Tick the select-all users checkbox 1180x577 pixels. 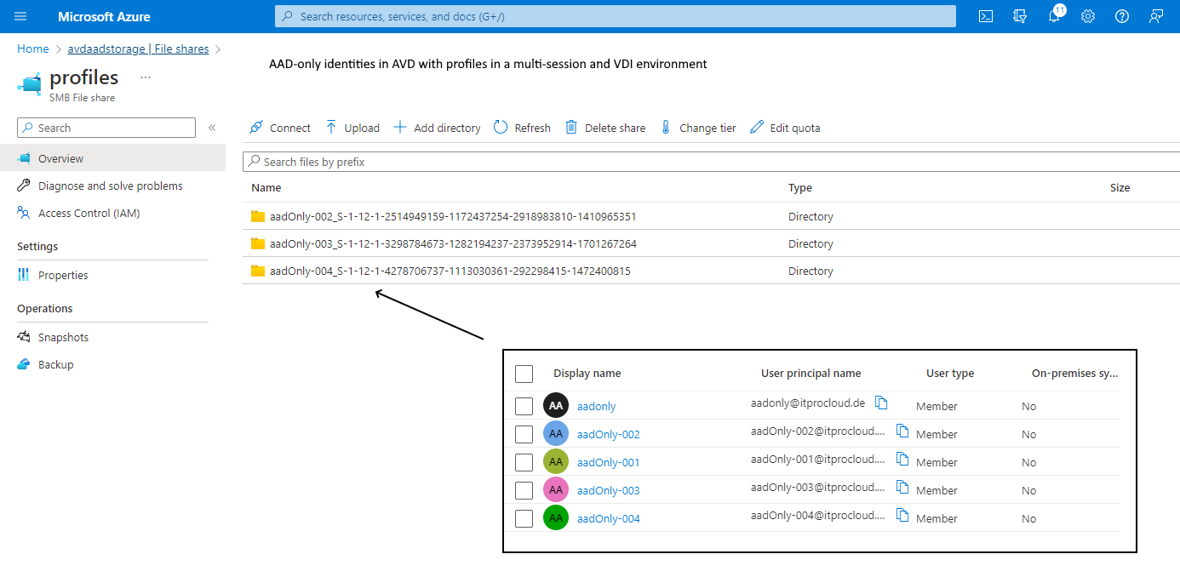(x=524, y=374)
